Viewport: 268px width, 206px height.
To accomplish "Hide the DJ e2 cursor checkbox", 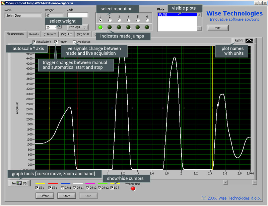I will pyautogui.click(x=99, y=188).
